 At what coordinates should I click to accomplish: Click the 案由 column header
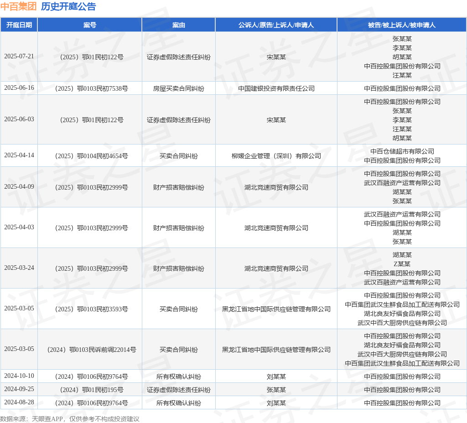(179, 25)
